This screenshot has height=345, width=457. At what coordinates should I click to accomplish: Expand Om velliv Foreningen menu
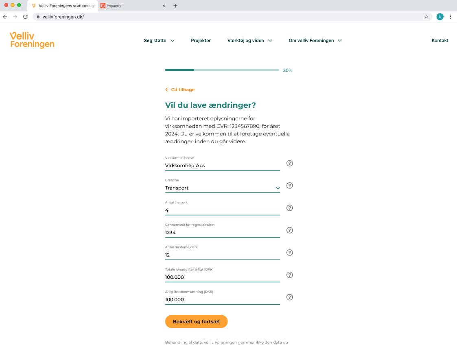[315, 41]
